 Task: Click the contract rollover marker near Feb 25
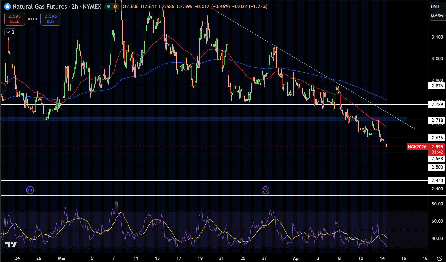coord(30,190)
